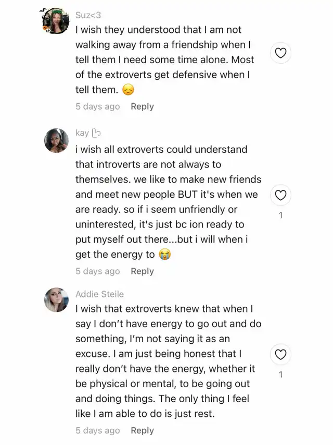Screen dimensions: 333x445
Task: Select kay's comment about introverts making friends
Action: (166, 202)
